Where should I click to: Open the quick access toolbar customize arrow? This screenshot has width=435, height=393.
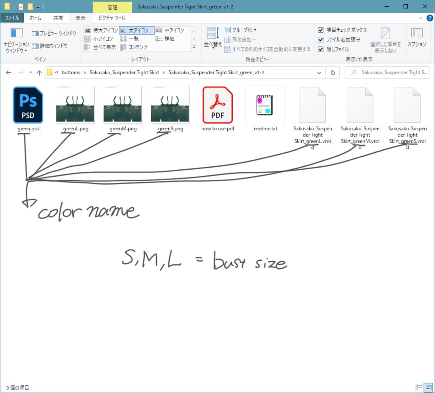point(38,7)
